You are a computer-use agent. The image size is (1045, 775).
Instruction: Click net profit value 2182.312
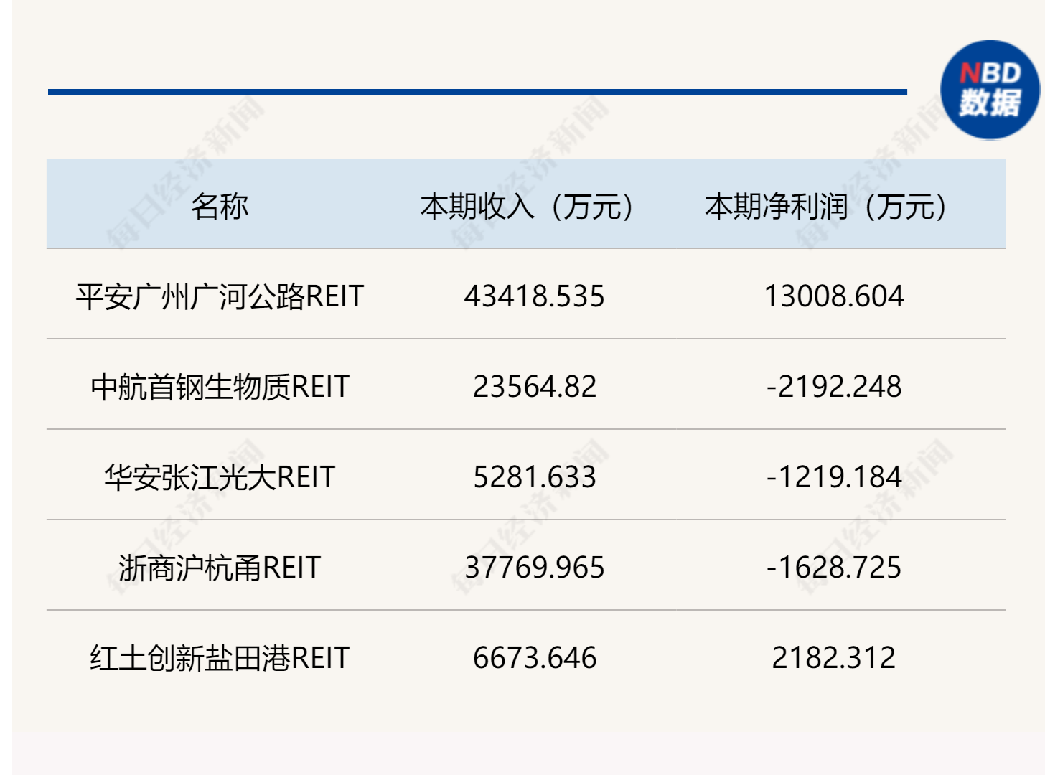(x=833, y=658)
